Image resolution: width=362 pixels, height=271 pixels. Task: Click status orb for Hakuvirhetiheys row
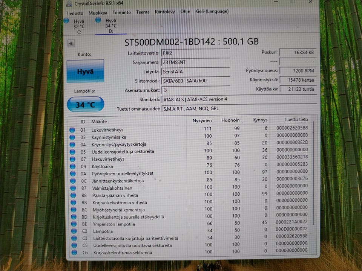coord(72,159)
